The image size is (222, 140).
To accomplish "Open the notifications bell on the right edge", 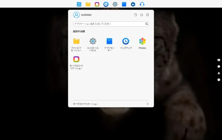I will [219, 73].
